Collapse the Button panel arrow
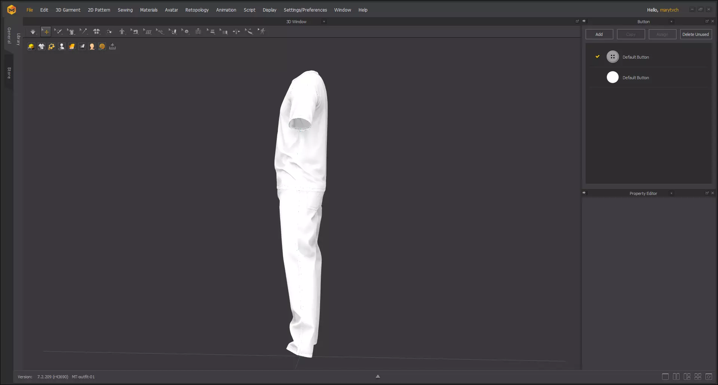The image size is (718, 385). (x=584, y=21)
